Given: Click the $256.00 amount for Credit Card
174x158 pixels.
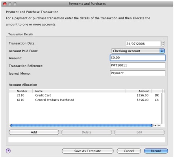Looking at the screenshot, I should [143, 95].
